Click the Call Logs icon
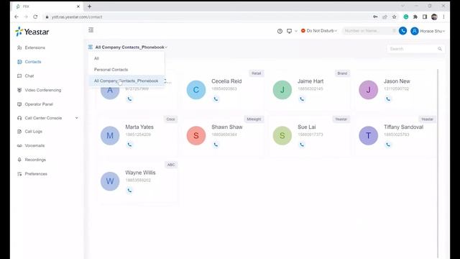The width and height of the screenshot is (460, 259). [19, 131]
